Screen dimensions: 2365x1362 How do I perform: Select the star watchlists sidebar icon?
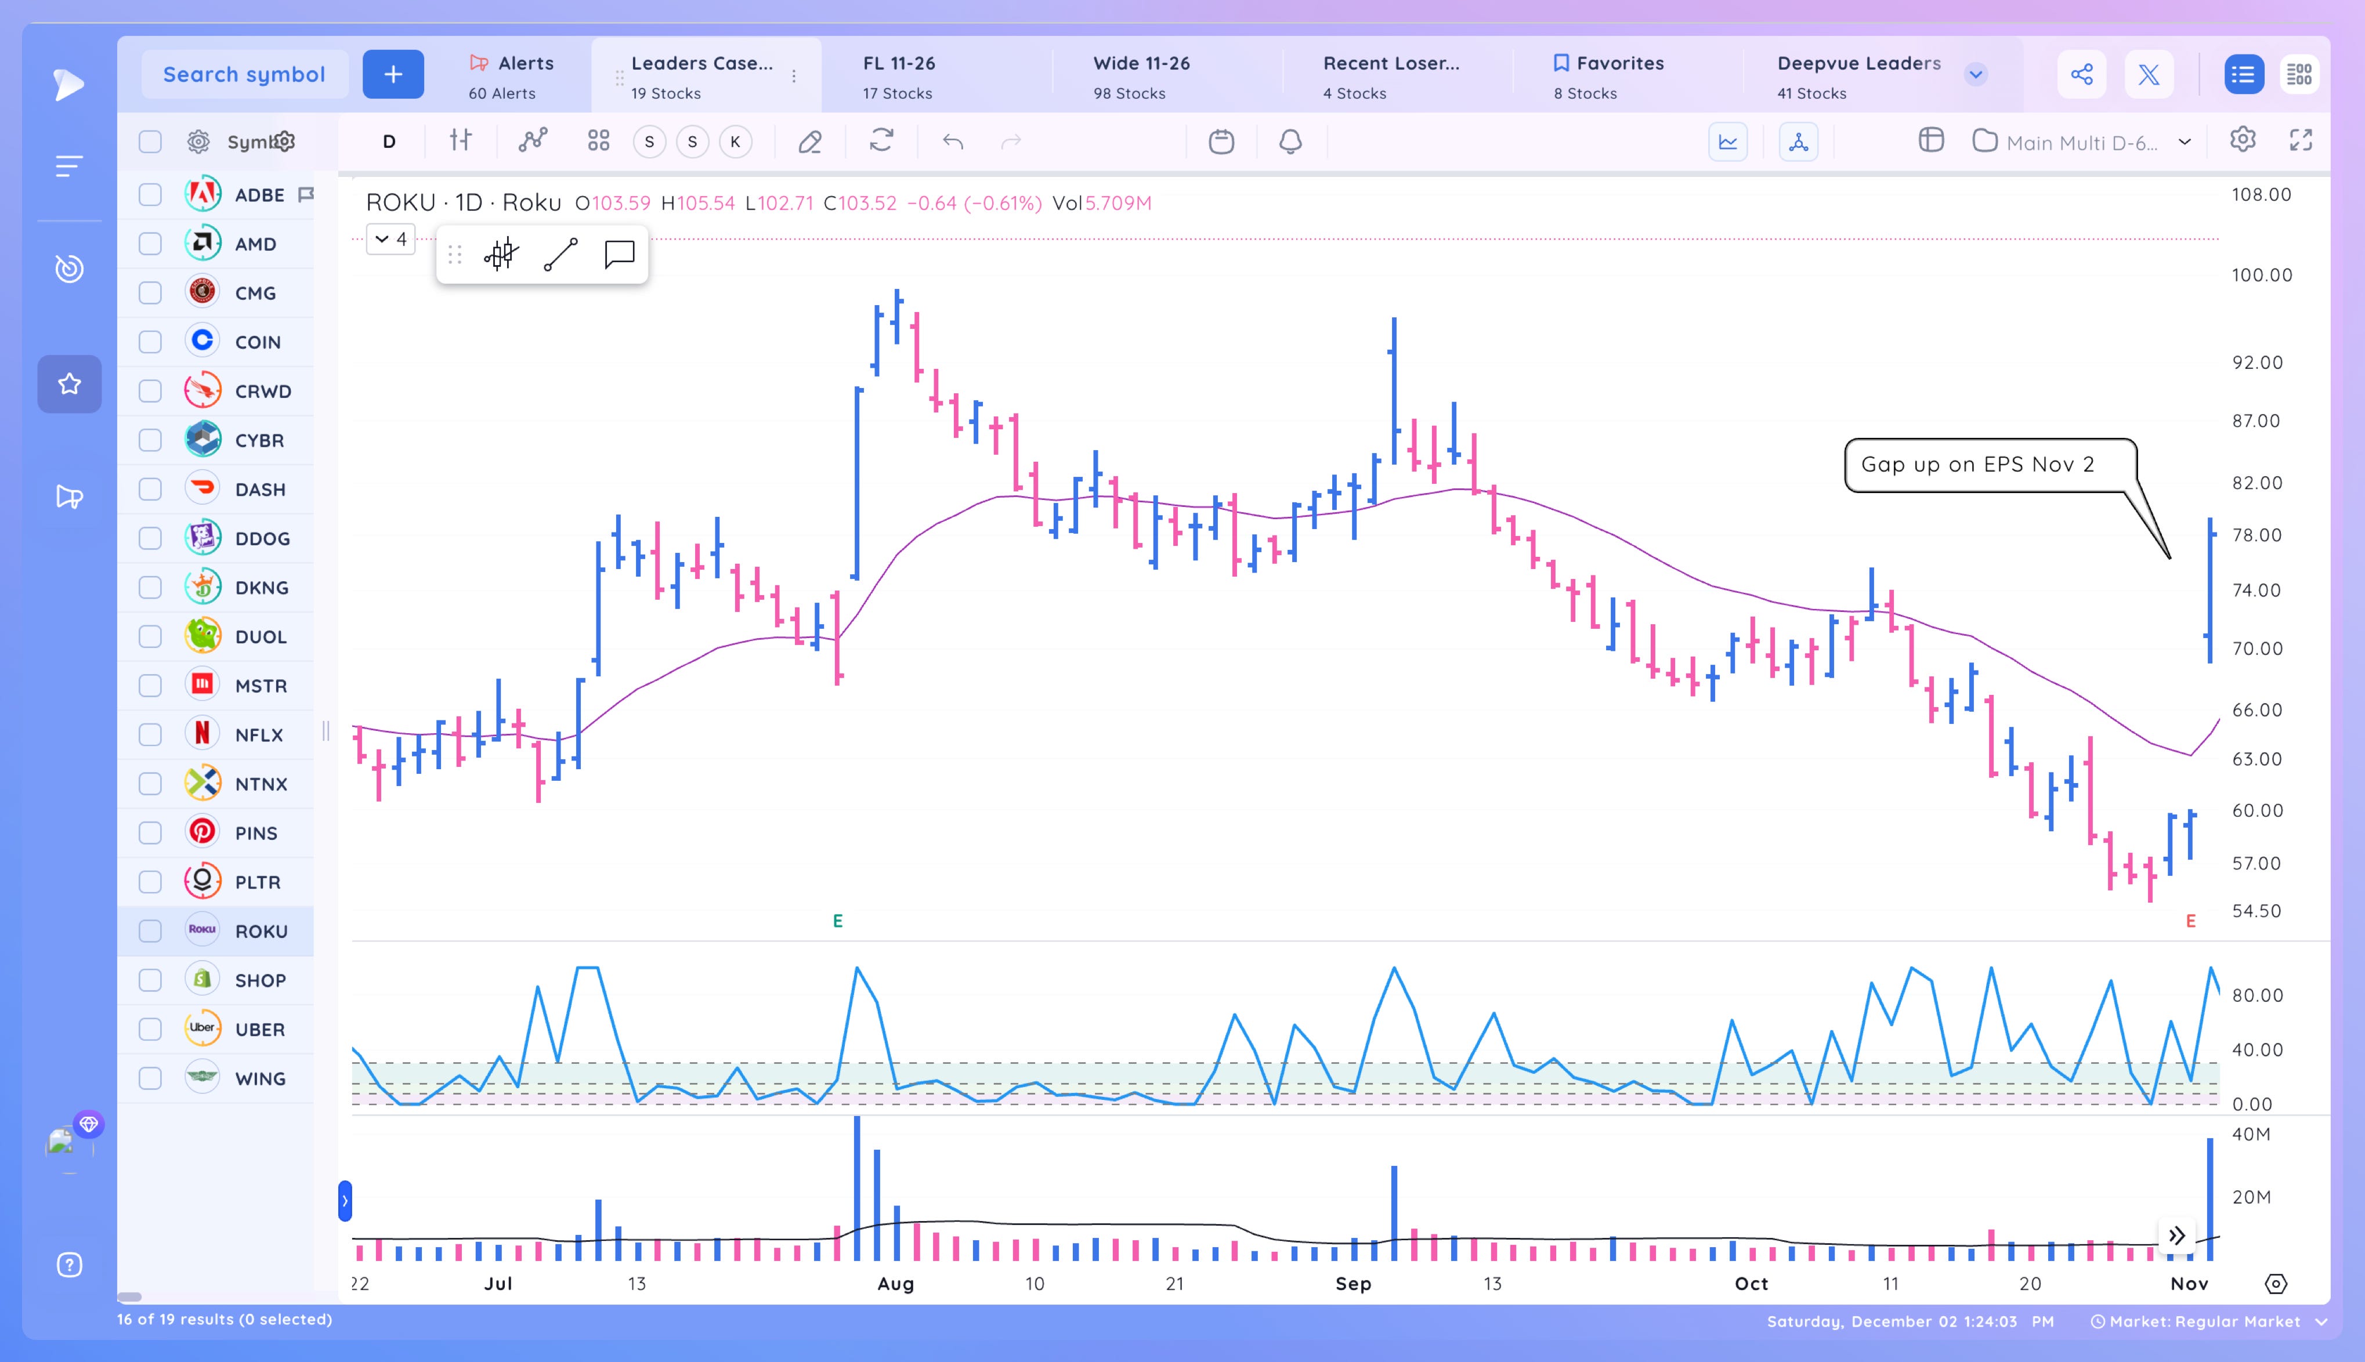point(69,383)
